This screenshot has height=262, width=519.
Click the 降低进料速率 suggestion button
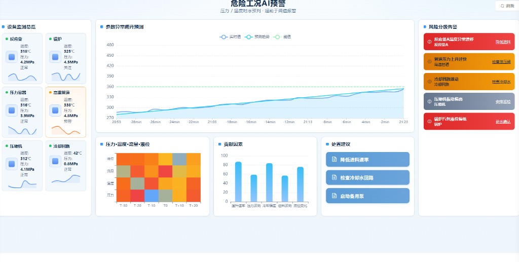coord(367,160)
